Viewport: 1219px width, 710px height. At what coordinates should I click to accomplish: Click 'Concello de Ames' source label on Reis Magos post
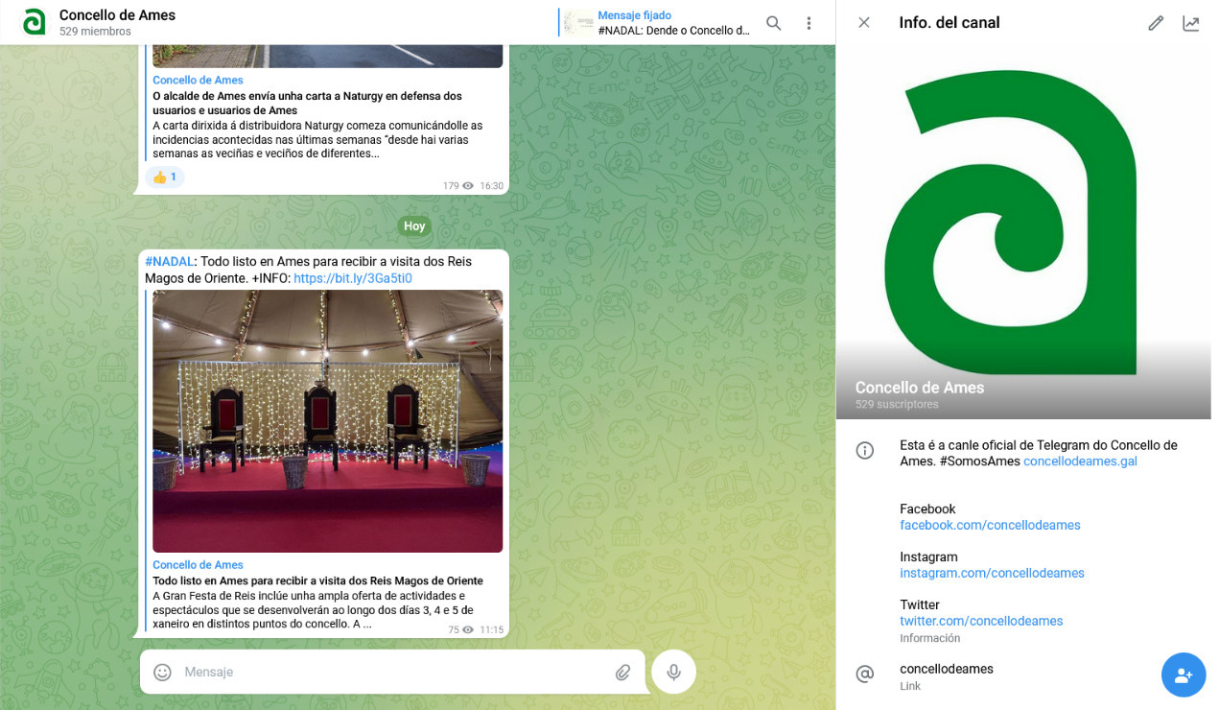pos(198,565)
